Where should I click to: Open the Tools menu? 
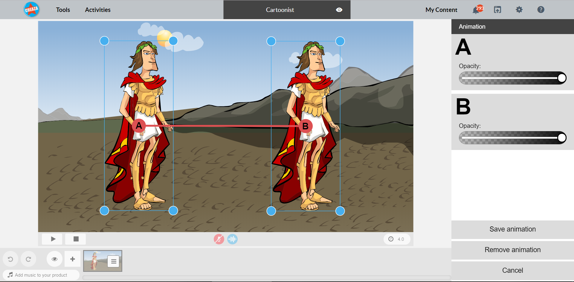tap(63, 10)
